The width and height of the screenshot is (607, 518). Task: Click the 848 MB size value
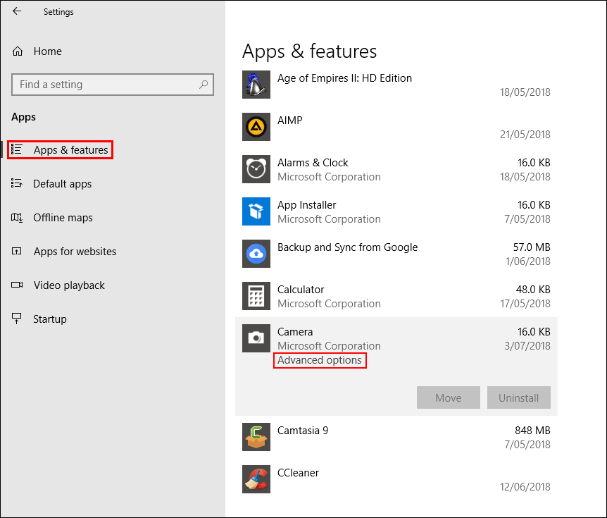pyautogui.click(x=532, y=431)
